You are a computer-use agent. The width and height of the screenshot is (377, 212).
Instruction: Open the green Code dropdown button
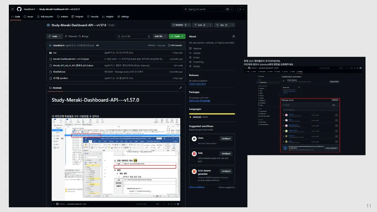(x=177, y=36)
